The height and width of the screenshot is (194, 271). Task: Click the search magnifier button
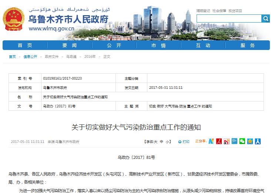tap(265, 19)
